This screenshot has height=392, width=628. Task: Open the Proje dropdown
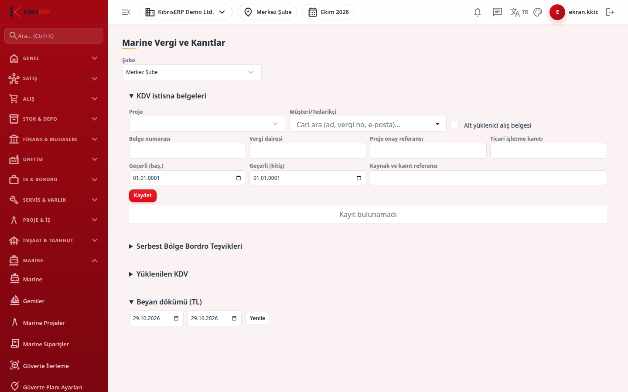point(208,124)
